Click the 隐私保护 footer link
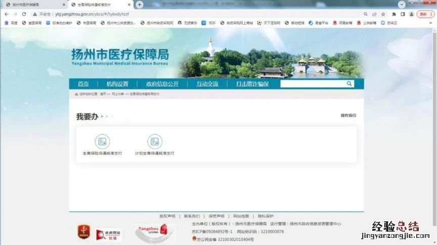The width and height of the screenshot is (437, 245). click(x=266, y=216)
